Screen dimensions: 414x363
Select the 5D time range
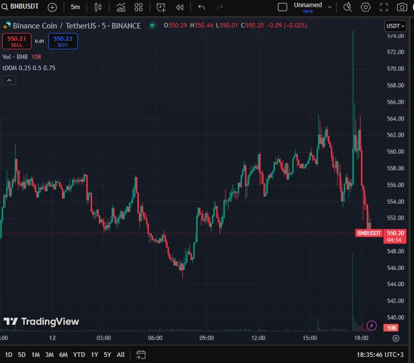click(x=22, y=355)
